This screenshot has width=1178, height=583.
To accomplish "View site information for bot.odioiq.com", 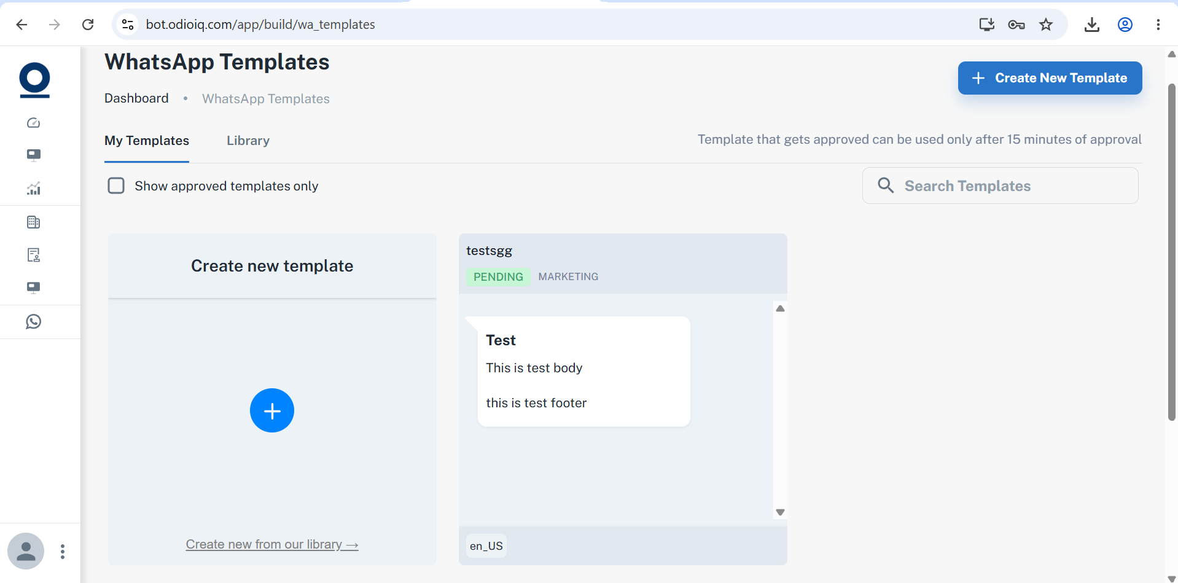I will tap(128, 25).
